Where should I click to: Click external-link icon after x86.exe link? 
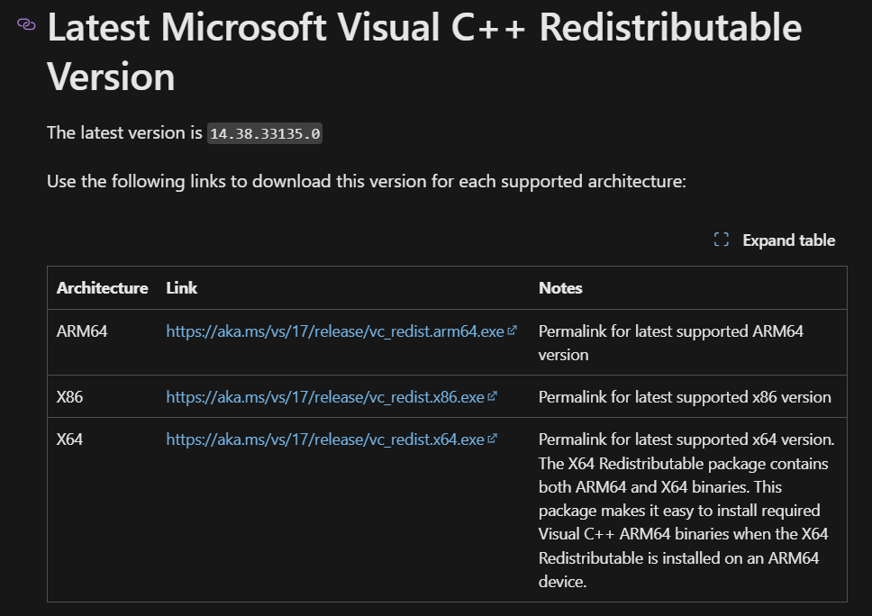pyautogui.click(x=492, y=396)
